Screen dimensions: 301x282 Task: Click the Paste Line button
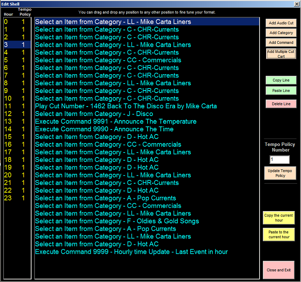pos(281,91)
